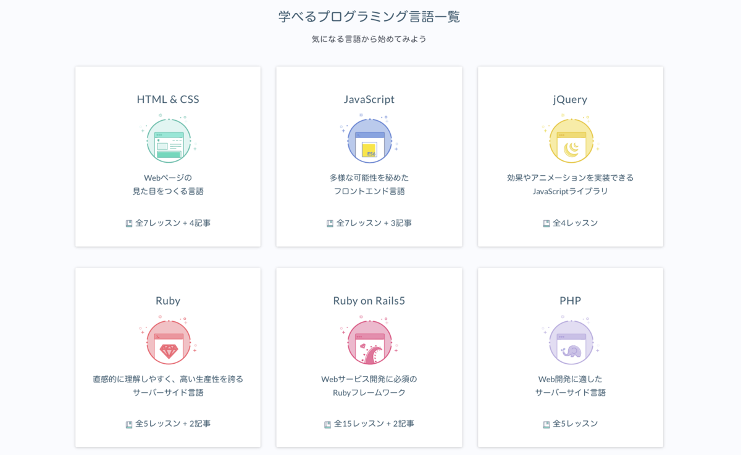Click book icon beside jQuery 全4レッスン

pos(546,223)
